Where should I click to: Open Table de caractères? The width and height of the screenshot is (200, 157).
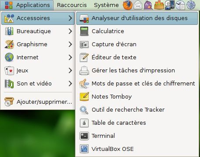(x=137, y=123)
